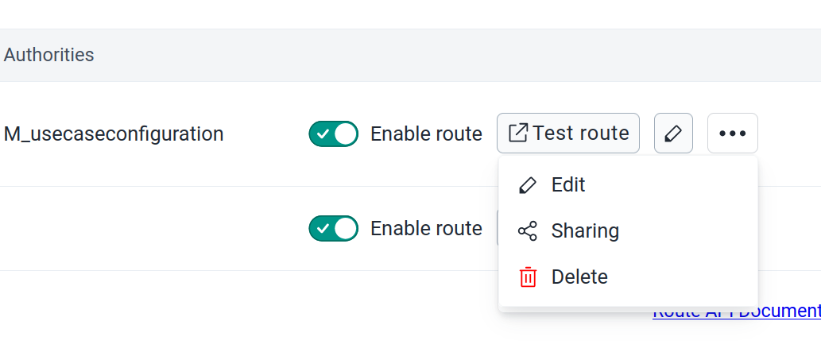Click the second row's Enable route label
Viewport: 821px width, 360px height.
426,228
